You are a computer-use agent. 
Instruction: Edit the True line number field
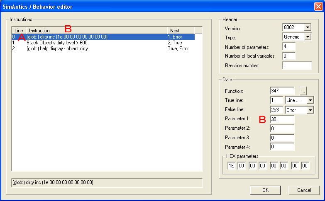tap(276, 100)
